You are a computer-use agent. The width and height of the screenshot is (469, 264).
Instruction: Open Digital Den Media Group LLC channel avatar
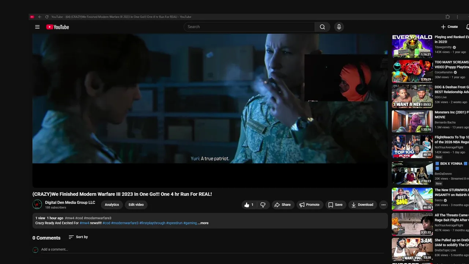[x=37, y=204]
